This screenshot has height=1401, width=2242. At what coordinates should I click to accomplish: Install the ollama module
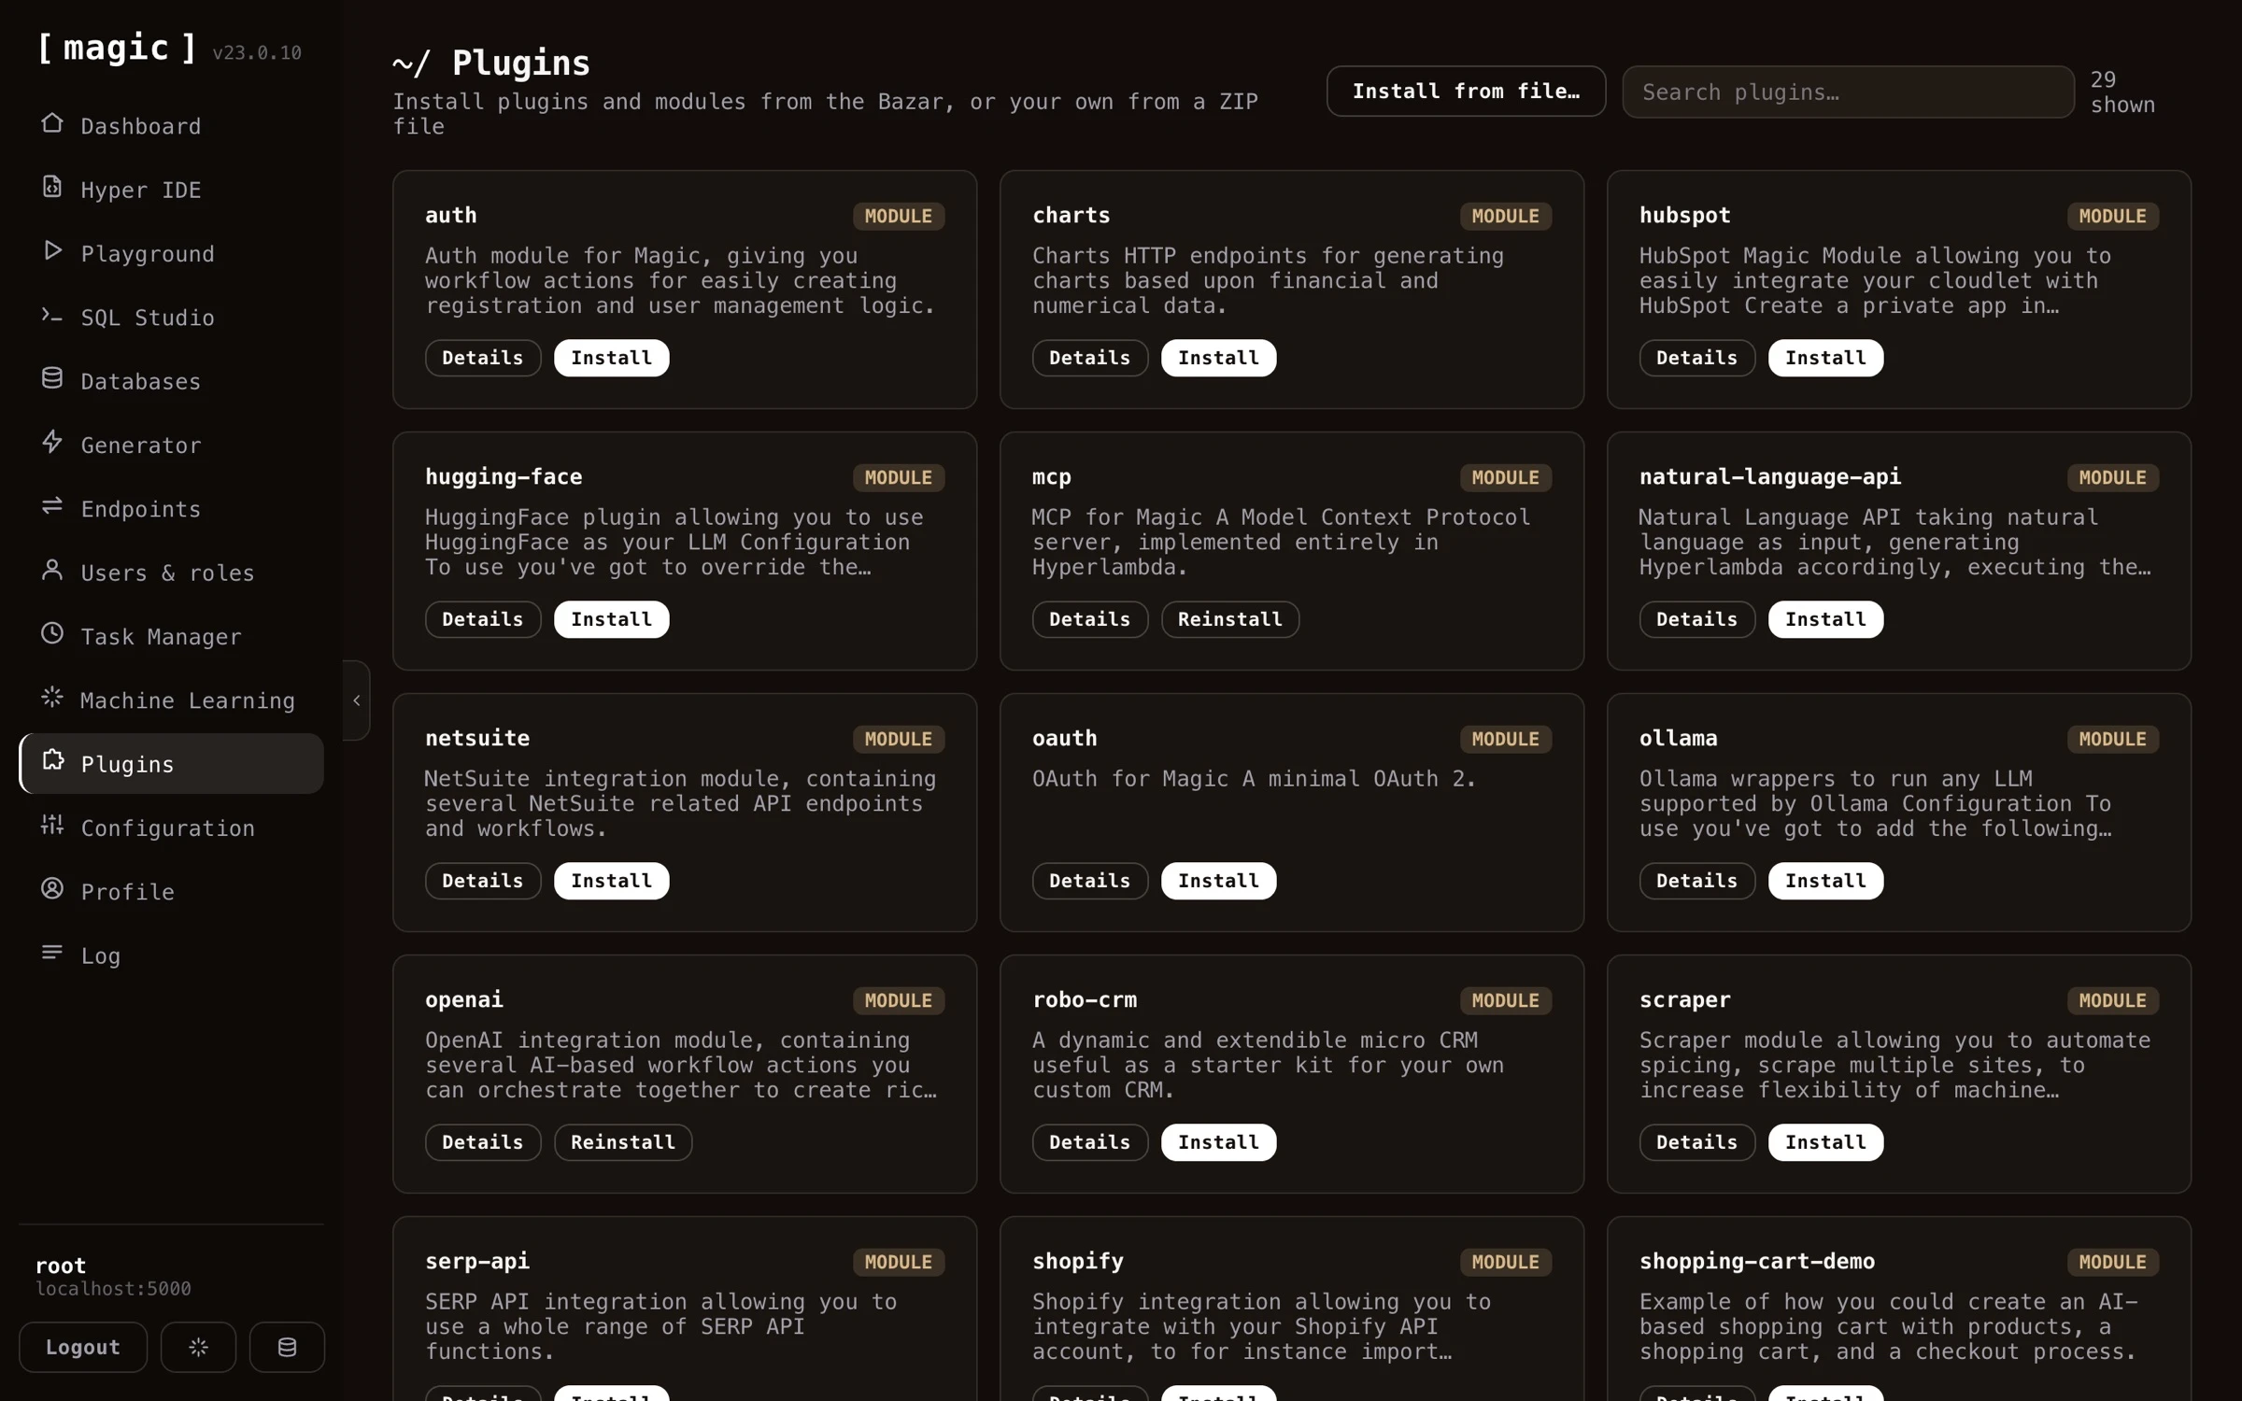pos(1825,881)
